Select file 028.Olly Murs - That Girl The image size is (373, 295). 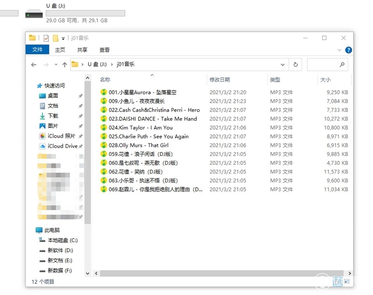click(138, 145)
